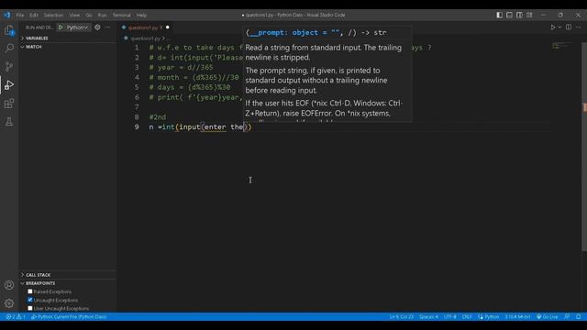Open the Python debug configuration dropdown
The width and height of the screenshot is (587, 330).
pos(77,27)
